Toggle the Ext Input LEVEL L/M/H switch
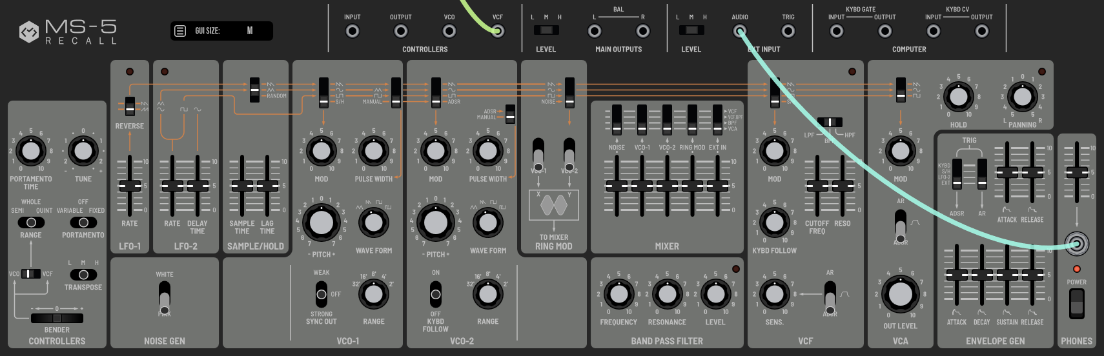Screen dimensions: 1104x356 click(691, 30)
